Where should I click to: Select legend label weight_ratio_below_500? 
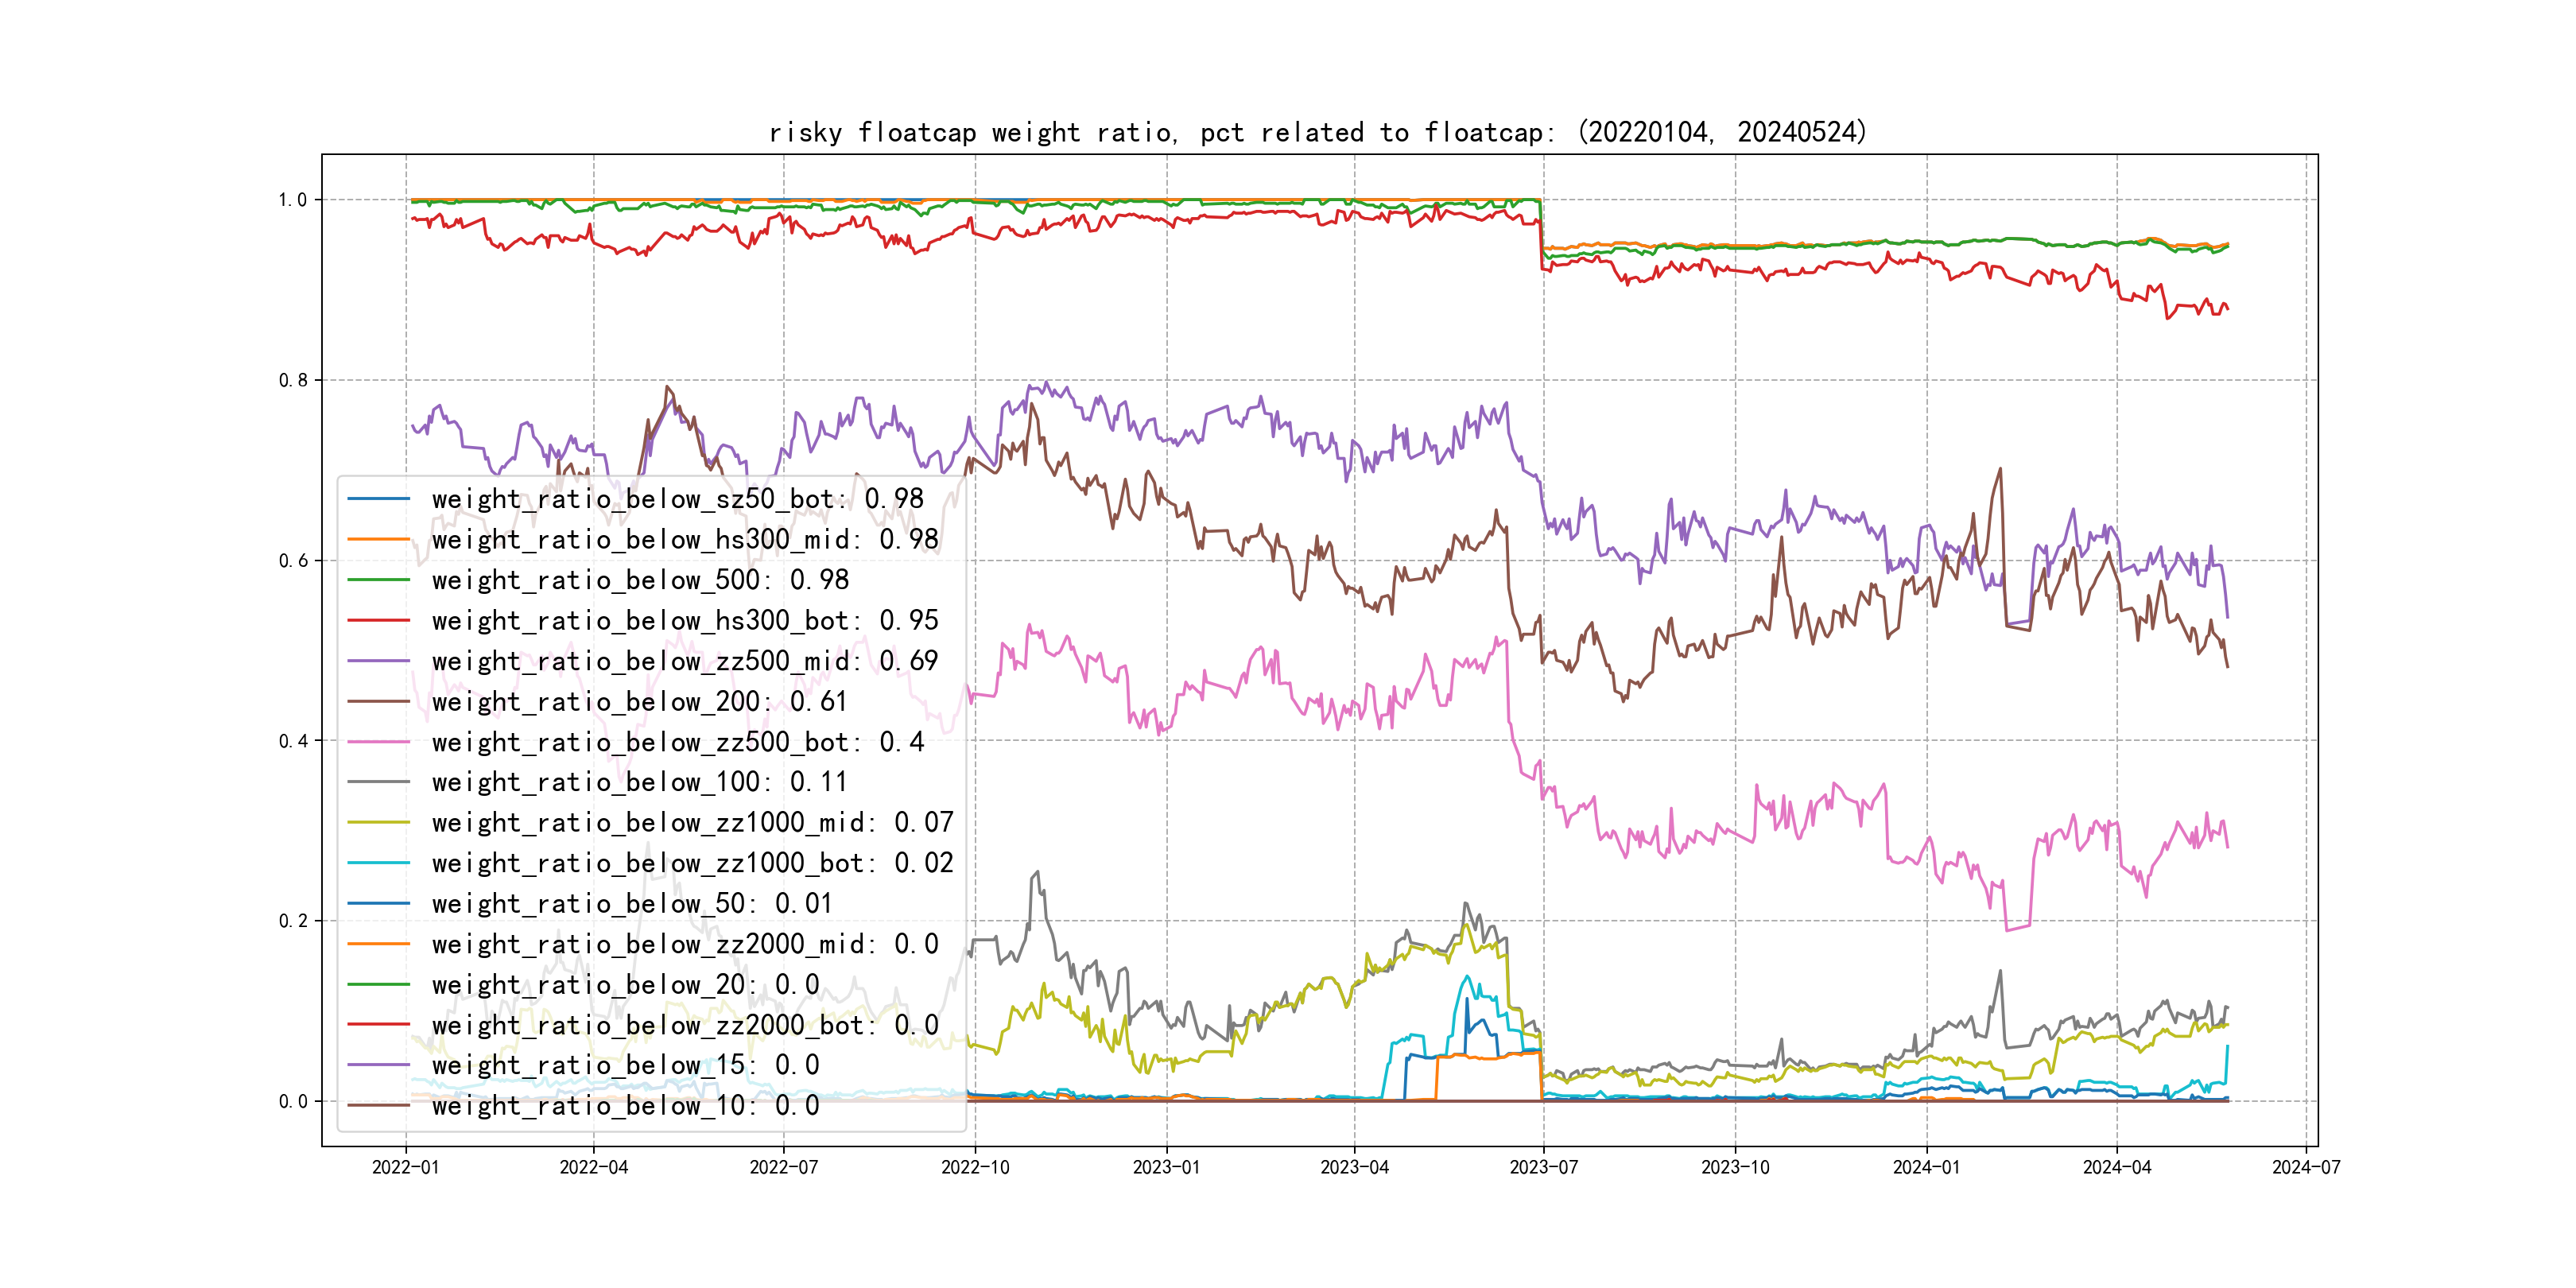coord(640,580)
